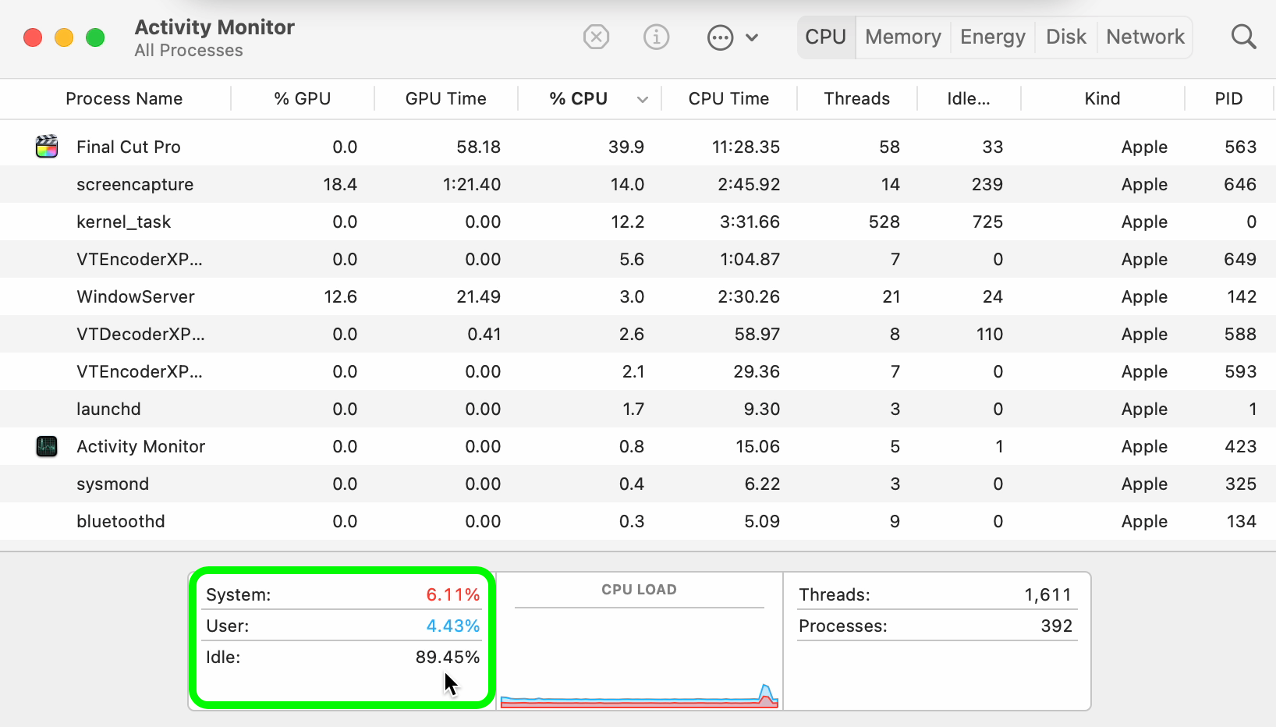Switch to the CPU tab
This screenshot has width=1276, height=727.
[825, 37]
